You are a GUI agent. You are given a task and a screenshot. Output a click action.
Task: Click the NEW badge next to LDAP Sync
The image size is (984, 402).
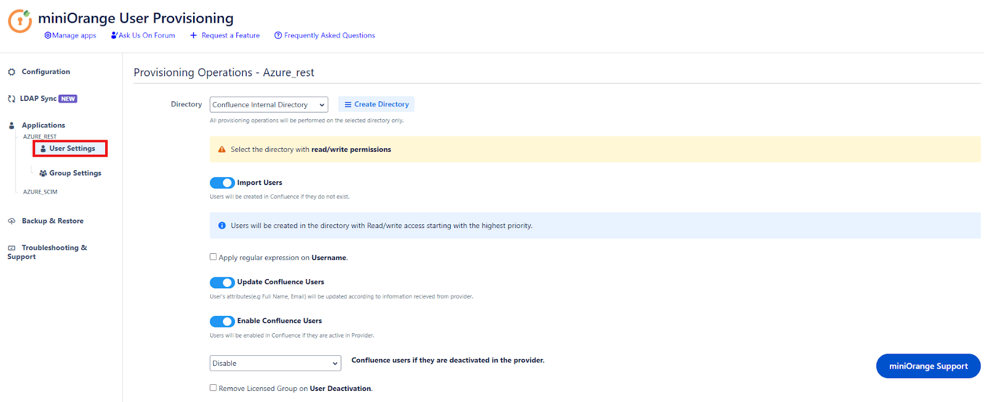click(x=68, y=99)
